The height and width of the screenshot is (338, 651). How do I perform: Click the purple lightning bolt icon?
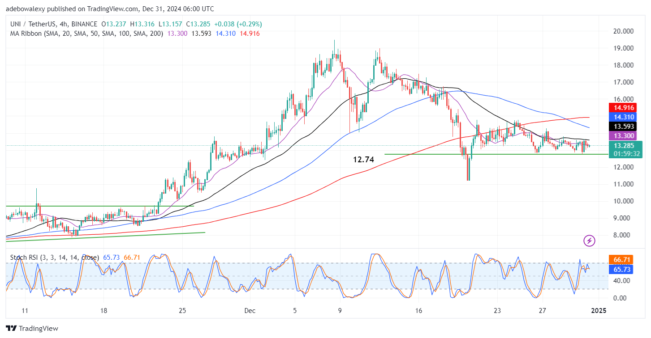[590, 241]
